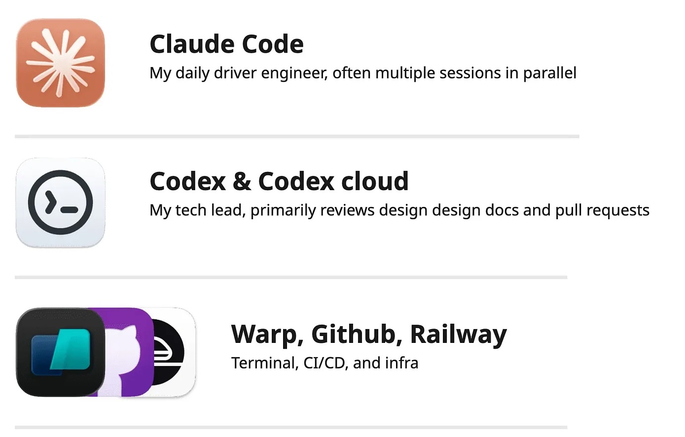Click the divider line below the Warp row
Screen dimensions: 685x437
pyautogui.click(x=291, y=427)
